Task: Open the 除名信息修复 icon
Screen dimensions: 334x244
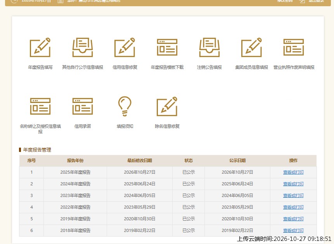Action: coord(167,106)
